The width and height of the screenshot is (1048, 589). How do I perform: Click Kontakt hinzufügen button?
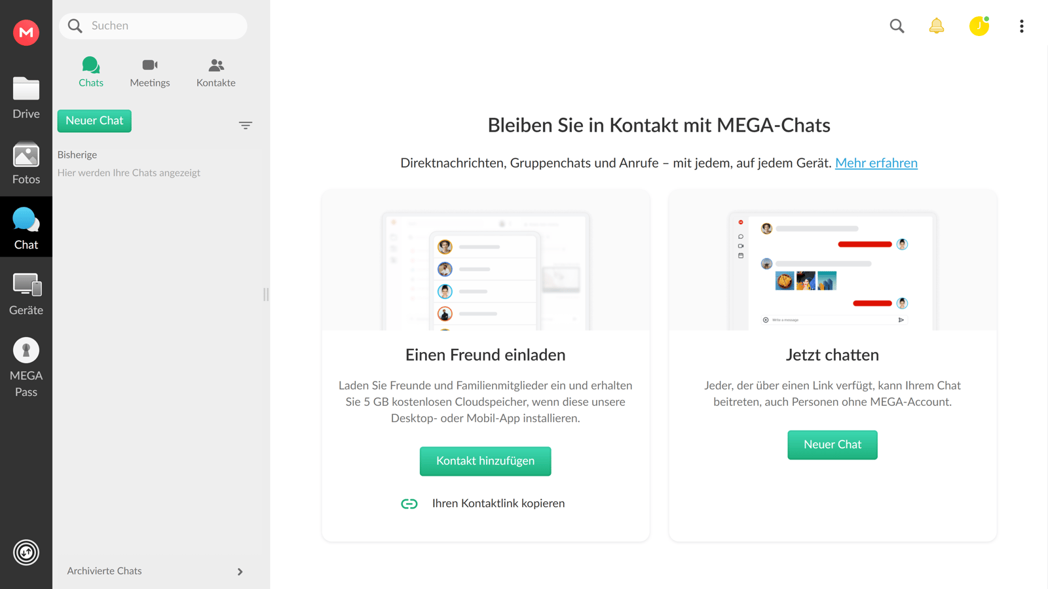[x=485, y=461]
